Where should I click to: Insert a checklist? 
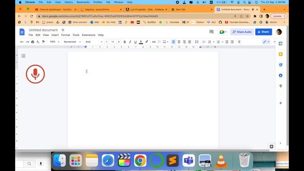204,42
